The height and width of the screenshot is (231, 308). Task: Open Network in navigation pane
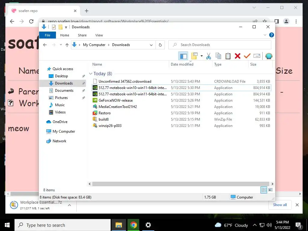tap(59, 141)
